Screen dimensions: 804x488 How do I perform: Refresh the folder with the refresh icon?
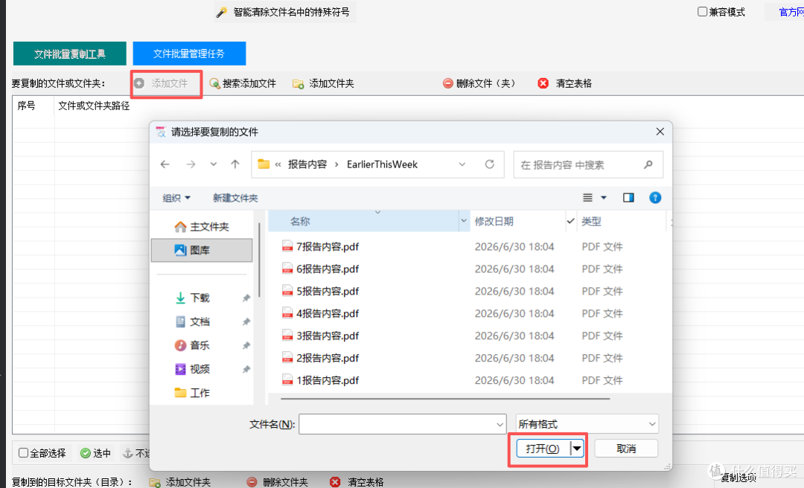coord(490,164)
